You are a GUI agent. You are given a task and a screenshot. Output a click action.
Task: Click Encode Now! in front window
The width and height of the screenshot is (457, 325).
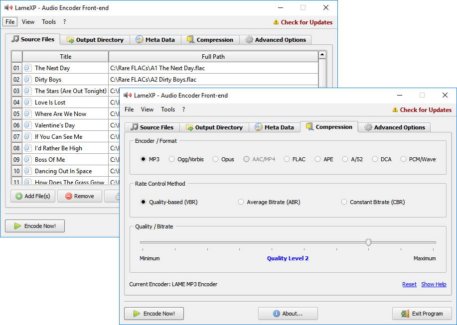[x=154, y=314]
